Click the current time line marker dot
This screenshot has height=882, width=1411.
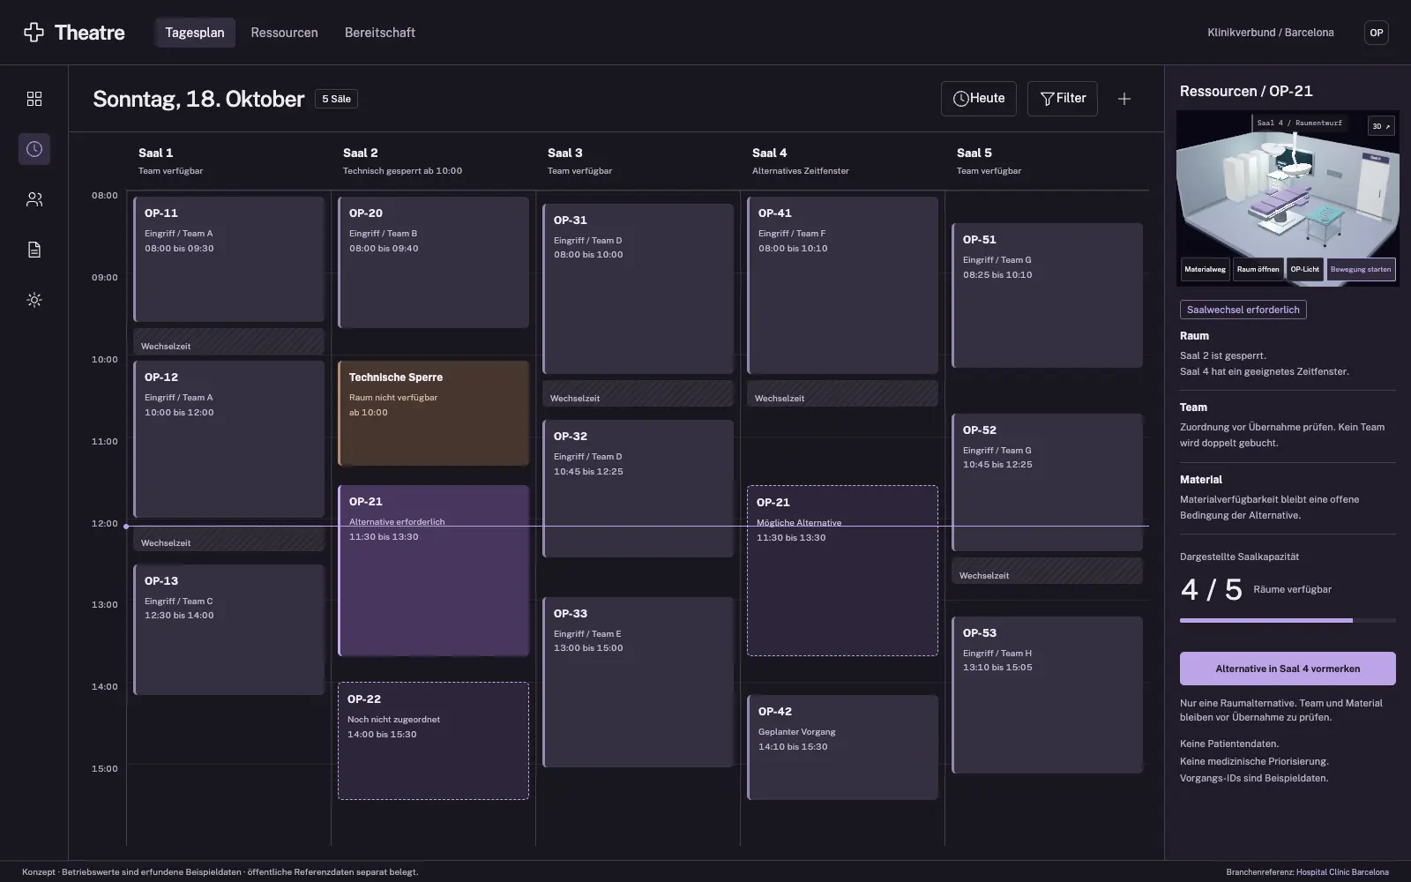(126, 527)
